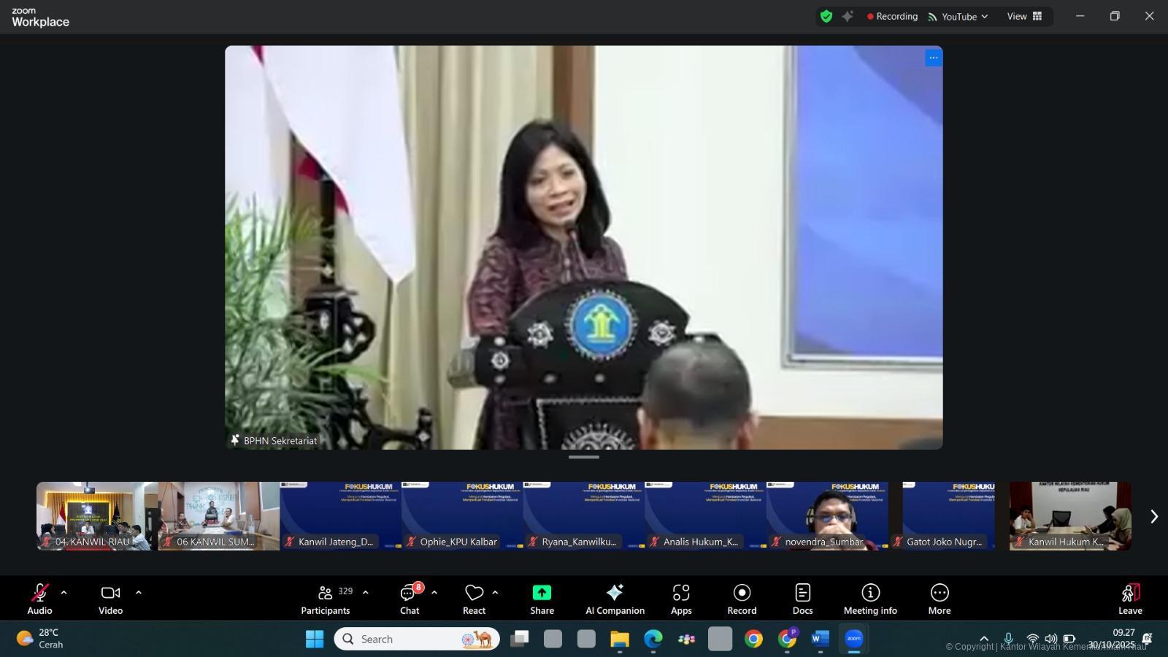1168x657 pixels.
Task: Select the novendra_Sumbar participant thumbnail
Action: [827, 516]
